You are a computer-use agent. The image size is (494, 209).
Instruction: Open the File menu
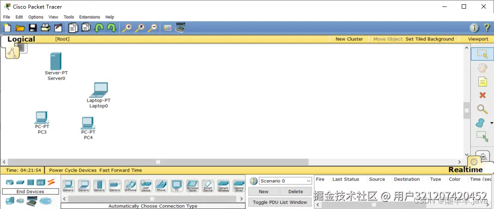[x=6, y=17]
